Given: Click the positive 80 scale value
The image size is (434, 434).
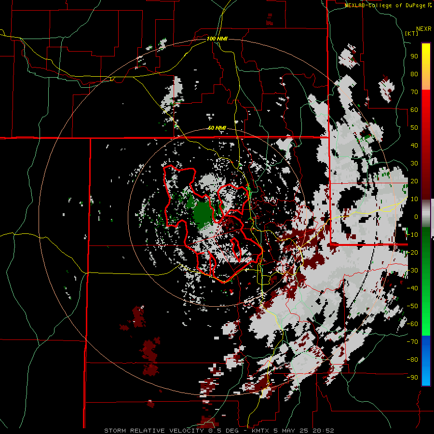Looking at the screenshot, I should [x=414, y=74].
